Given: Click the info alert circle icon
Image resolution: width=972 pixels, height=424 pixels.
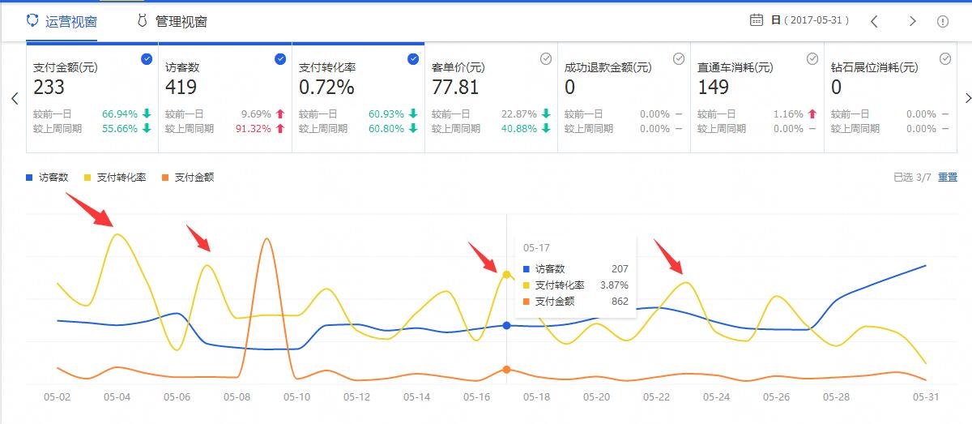Looking at the screenshot, I should click(x=943, y=22).
